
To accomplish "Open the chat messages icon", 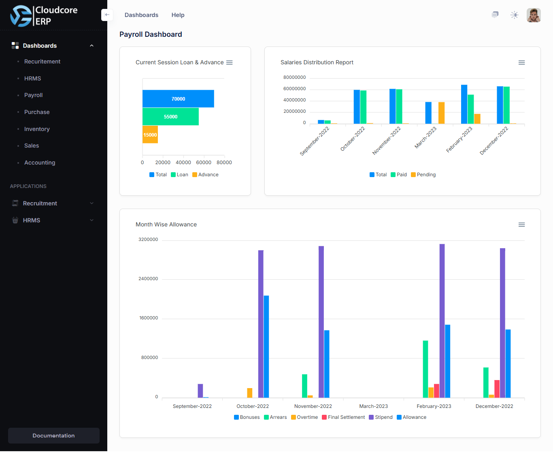I will (x=495, y=15).
